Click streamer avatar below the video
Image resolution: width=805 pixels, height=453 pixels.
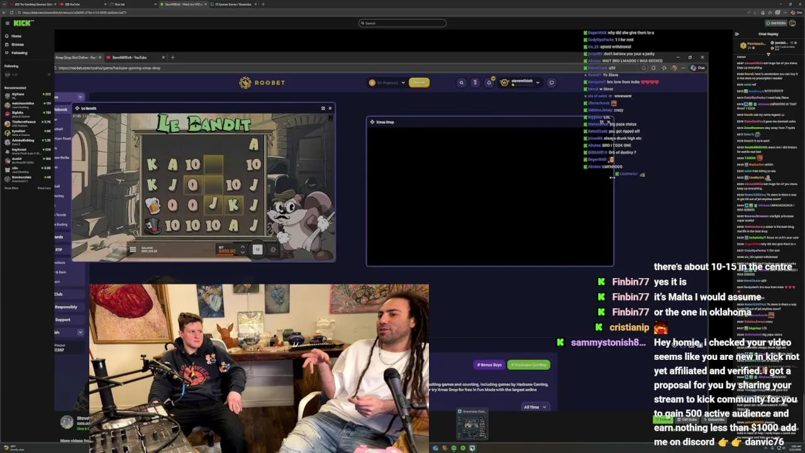click(67, 422)
